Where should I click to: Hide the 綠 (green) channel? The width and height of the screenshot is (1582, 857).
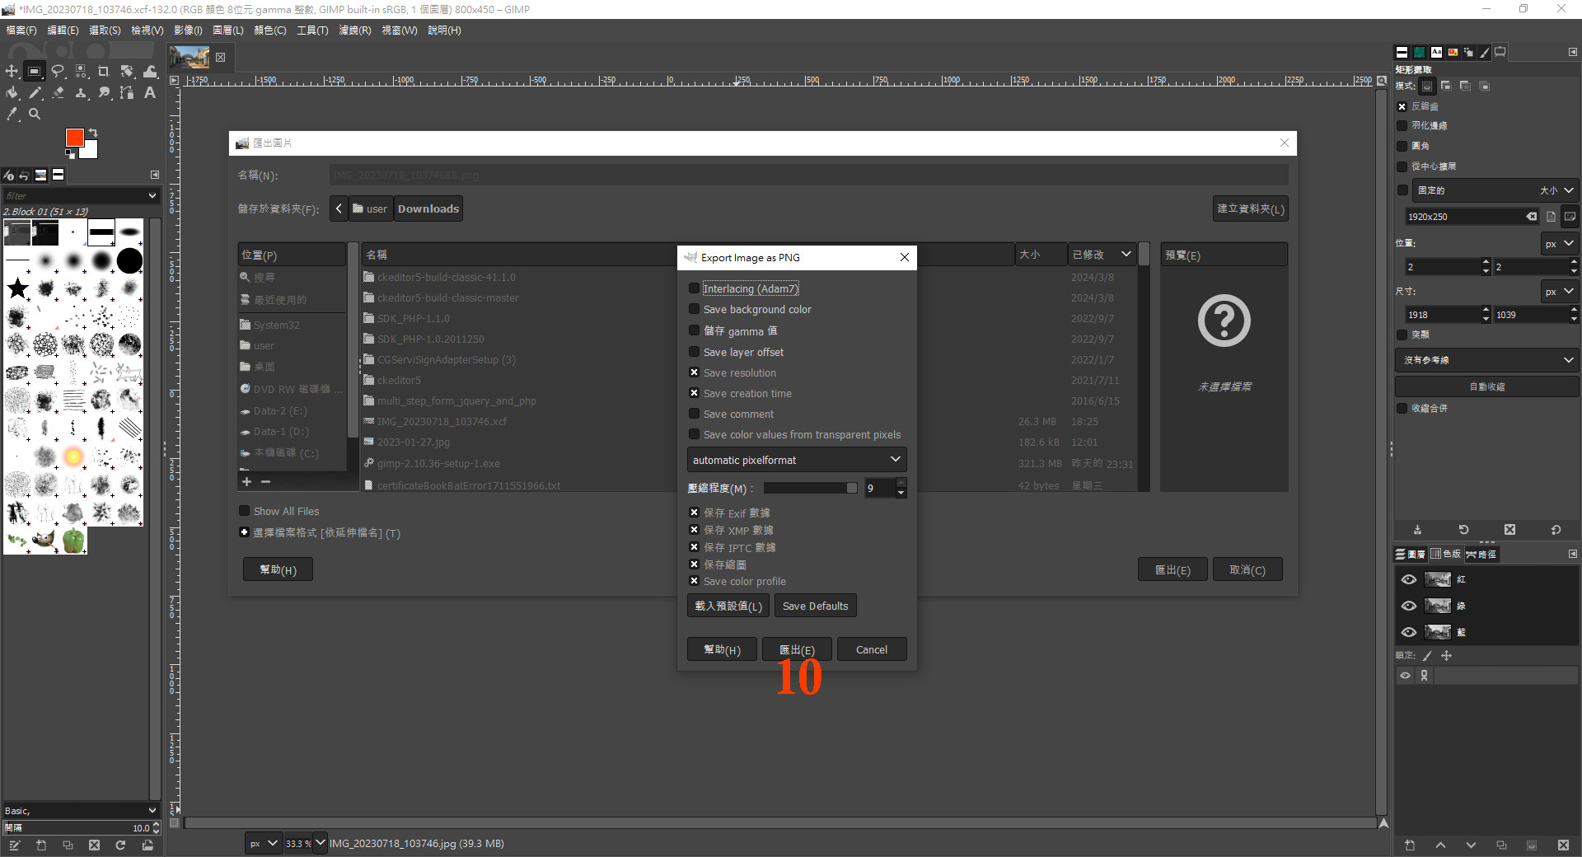[1409, 606]
